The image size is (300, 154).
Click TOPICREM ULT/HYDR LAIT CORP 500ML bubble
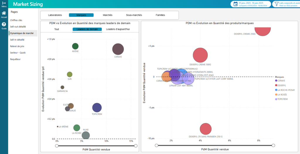(188, 79)
